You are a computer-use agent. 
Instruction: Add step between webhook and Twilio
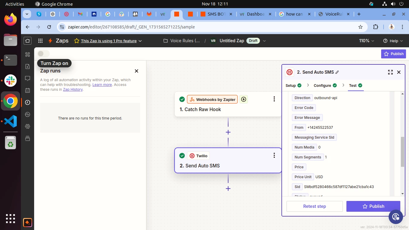pyautogui.click(x=228, y=132)
